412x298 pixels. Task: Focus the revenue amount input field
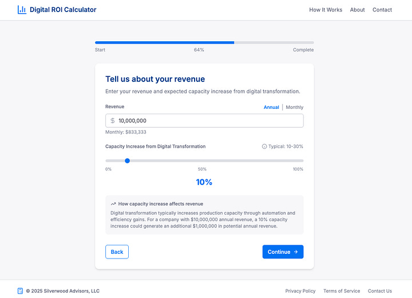pos(204,120)
